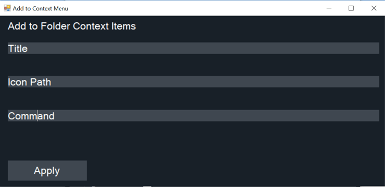Image resolution: width=385 pixels, height=187 pixels.
Task: Place the cursor inside the word 'Command'
Action: coord(31,116)
